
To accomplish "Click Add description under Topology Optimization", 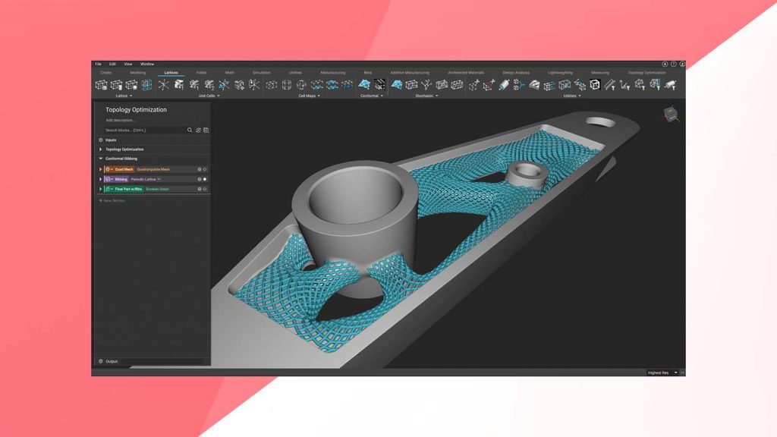I will tap(121, 120).
